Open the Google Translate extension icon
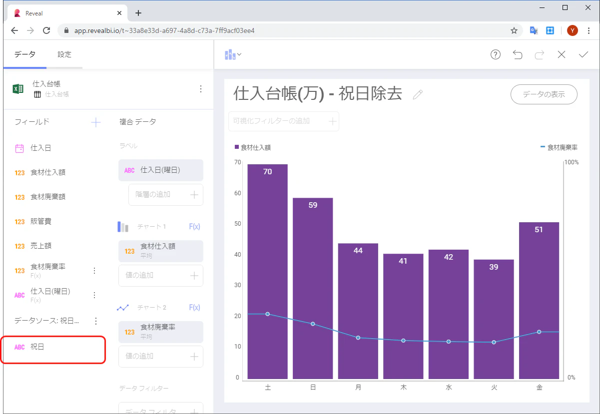Viewport: 600px width, 414px height. [x=534, y=30]
